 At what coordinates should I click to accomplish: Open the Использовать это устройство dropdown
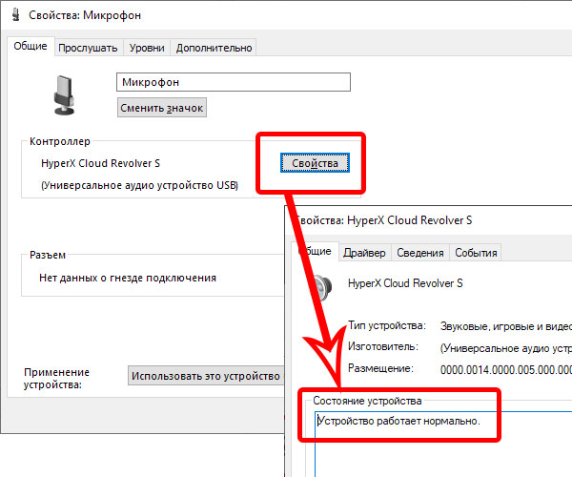tap(206, 376)
